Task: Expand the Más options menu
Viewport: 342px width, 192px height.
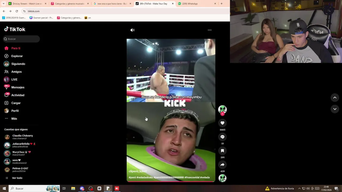Action: click(x=11, y=119)
